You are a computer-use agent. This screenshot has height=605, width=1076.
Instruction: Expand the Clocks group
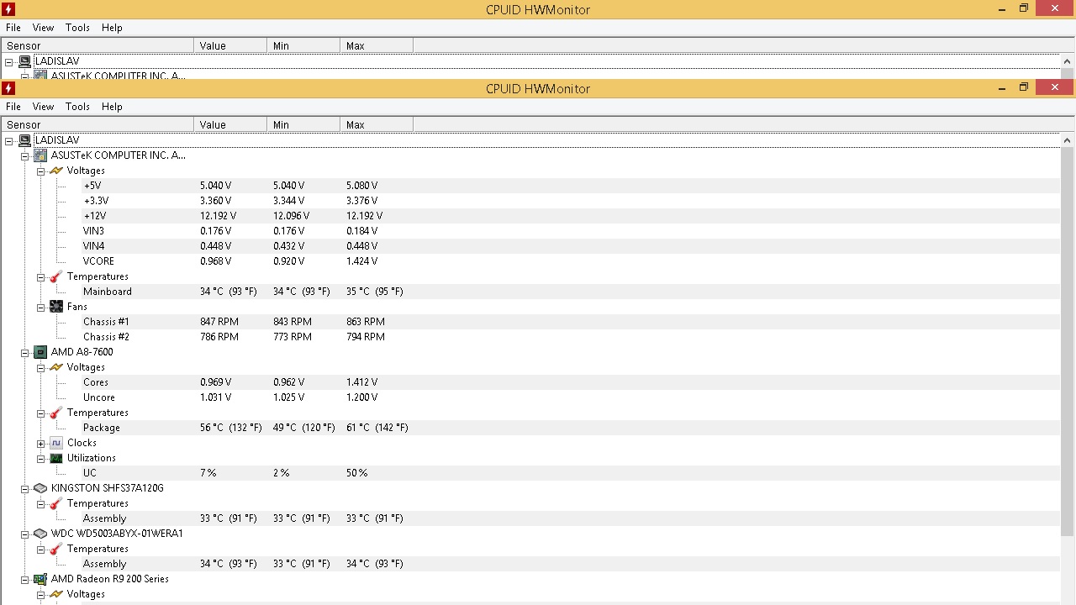click(x=40, y=443)
